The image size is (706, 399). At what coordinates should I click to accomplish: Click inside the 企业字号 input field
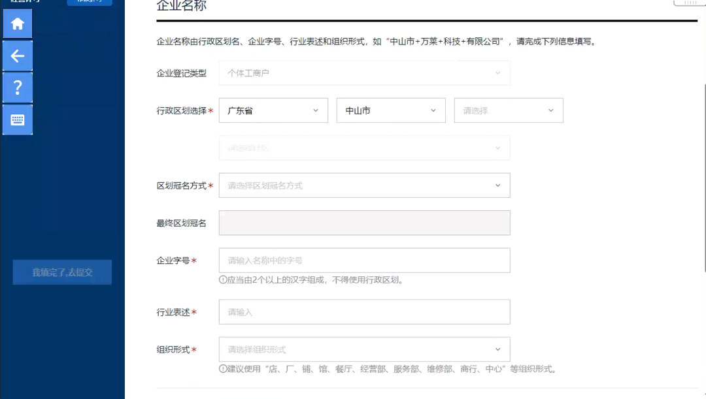click(x=364, y=260)
